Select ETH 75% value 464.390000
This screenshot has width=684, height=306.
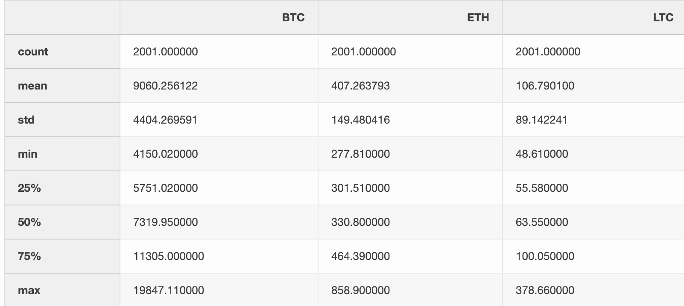click(360, 256)
